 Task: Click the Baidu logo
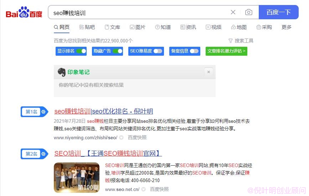(24, 12)
